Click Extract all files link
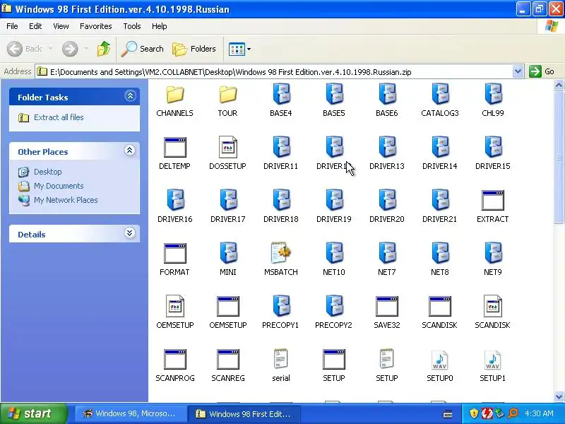 coord(59,117)
